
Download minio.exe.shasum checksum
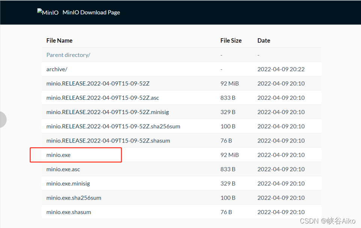point(69,212)
